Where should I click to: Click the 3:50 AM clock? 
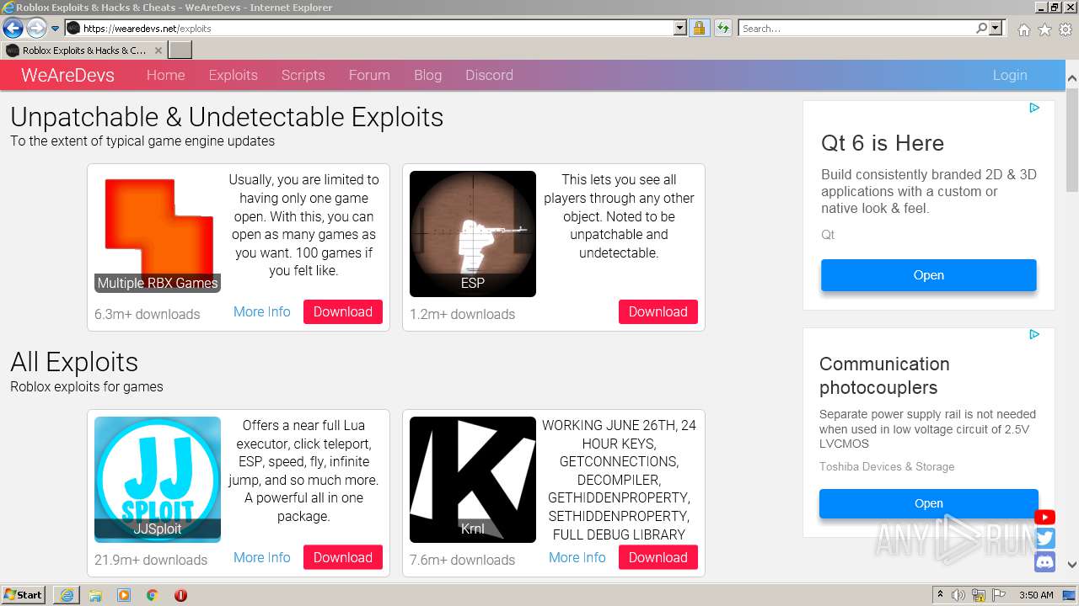pyautogui.click(x=1036, y=595)
